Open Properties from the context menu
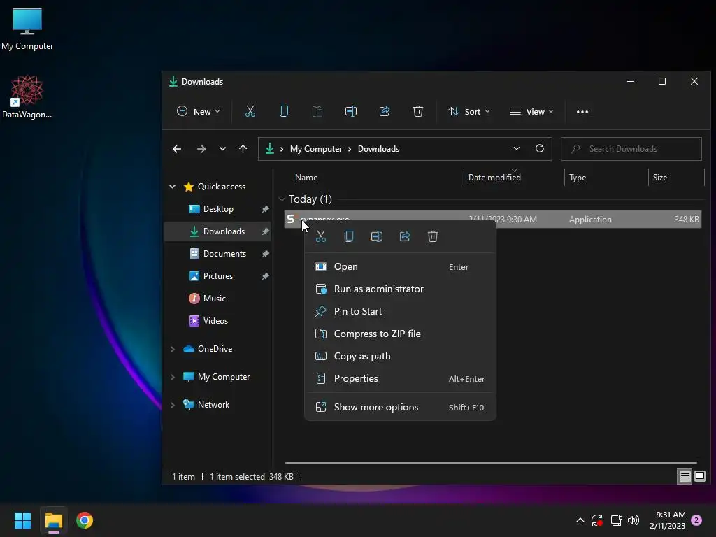The height and width of the screenshot is (537, 716). pos(401,378)
